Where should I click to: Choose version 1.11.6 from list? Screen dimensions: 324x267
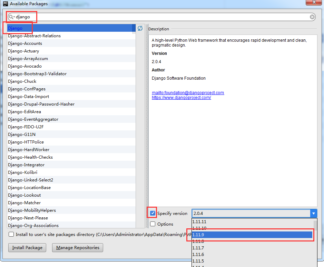253,254
